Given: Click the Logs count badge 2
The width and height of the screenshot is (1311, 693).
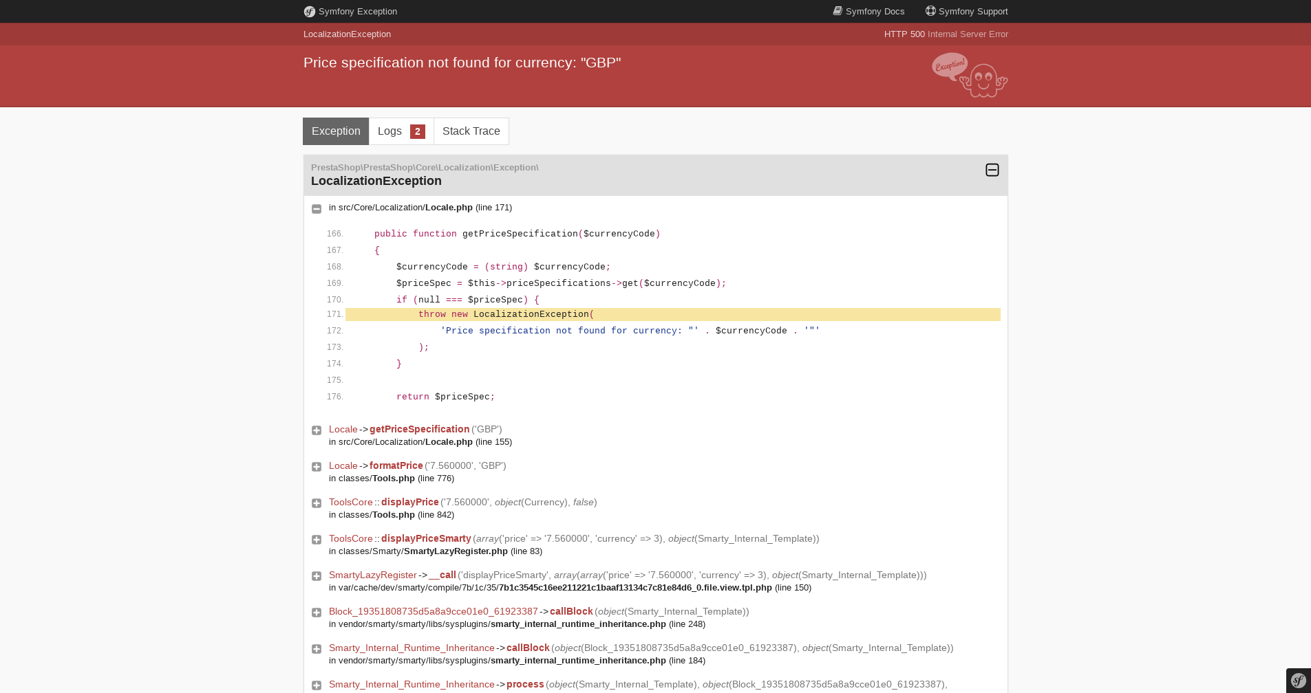Looking at the screenshot, I should click(418, 131).
